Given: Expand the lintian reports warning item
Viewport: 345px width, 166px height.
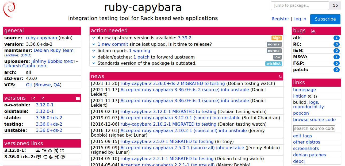Looking at the screenshot, I should (94, 51).
